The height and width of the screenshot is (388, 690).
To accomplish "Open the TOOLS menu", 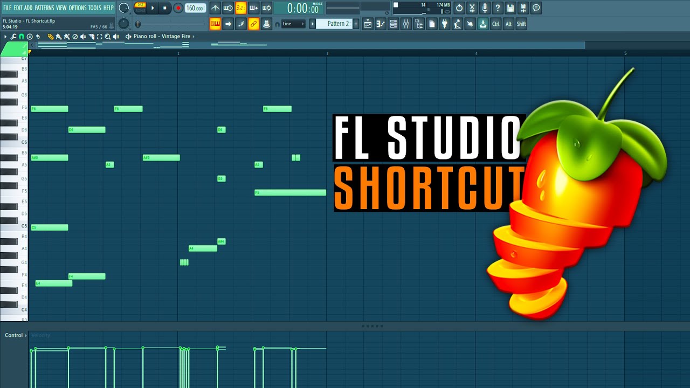I will pyautogui.click(x=95, y=8).
